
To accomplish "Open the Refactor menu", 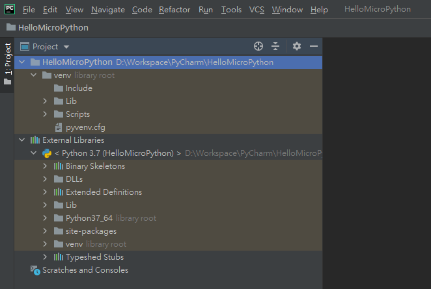I will 174,10.
